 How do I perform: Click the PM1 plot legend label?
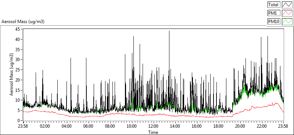point(274,13)
